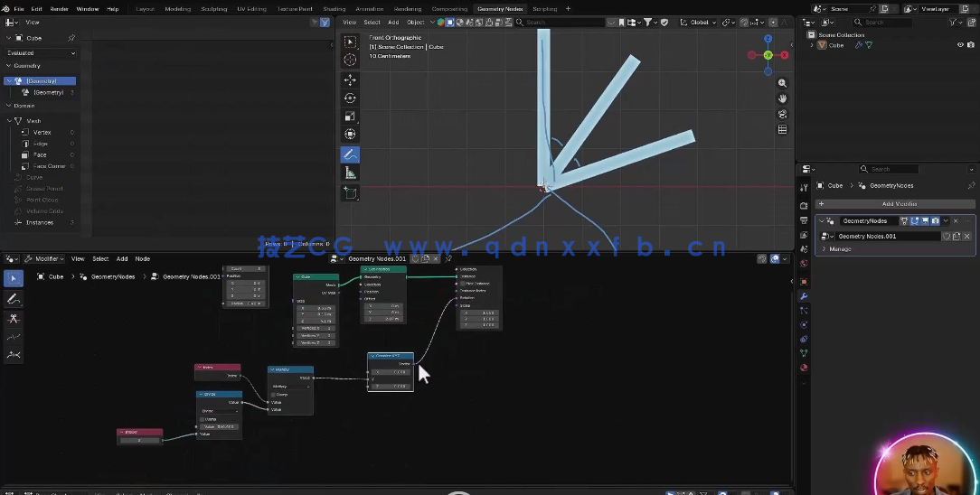Switch perspective/orthographic grid icon in viewport
Screen dimensions: 980x495
click(x=782, y=129)
